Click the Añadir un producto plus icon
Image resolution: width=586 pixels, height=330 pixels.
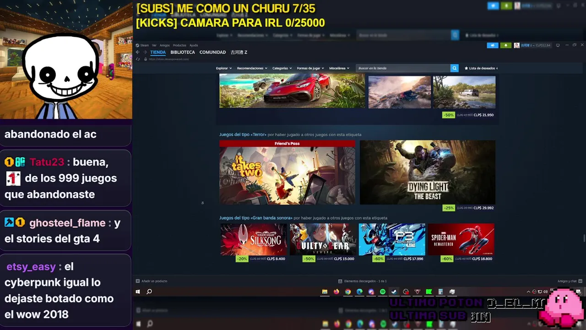tap(138, 281)
